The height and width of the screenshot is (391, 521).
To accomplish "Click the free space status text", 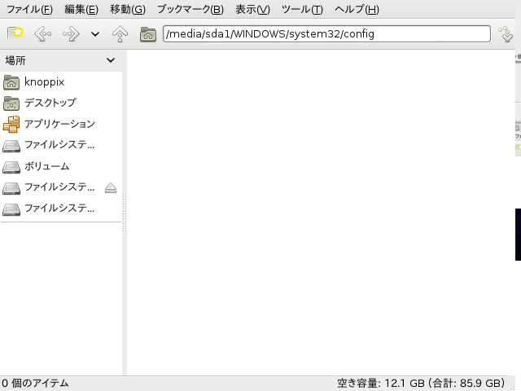I will [421, 383].
